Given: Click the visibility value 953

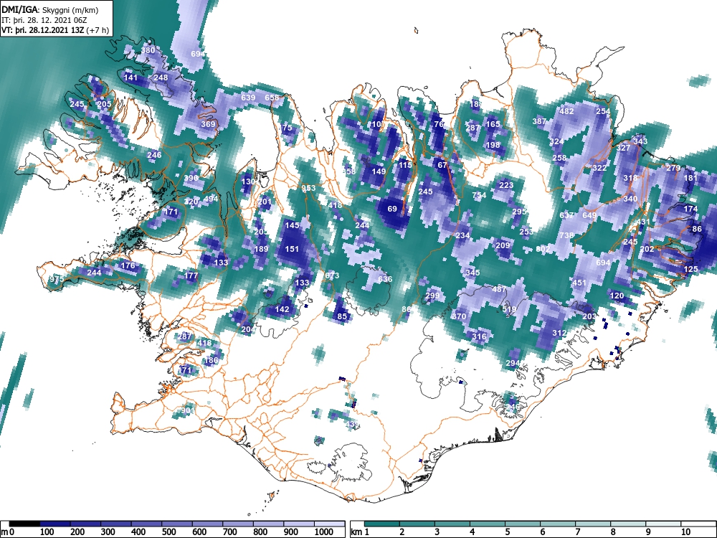Looking at the screenshot, I should pyautogui.click(x=308, y=188).
